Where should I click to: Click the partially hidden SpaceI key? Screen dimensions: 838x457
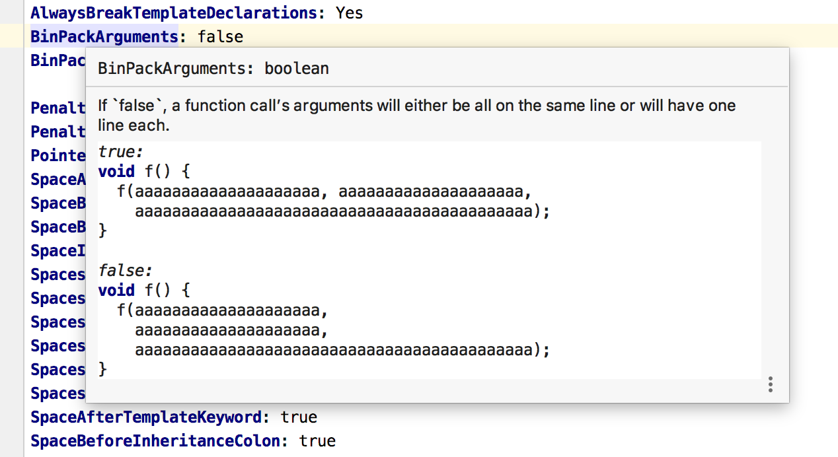58,251
